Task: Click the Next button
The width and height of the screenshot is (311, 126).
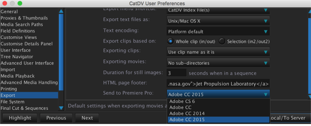Action: click(x=87, y=118)
